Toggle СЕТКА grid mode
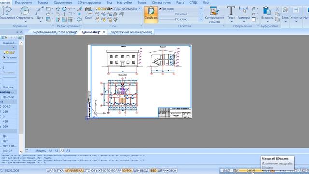309x174 pixels. [59, 171]
